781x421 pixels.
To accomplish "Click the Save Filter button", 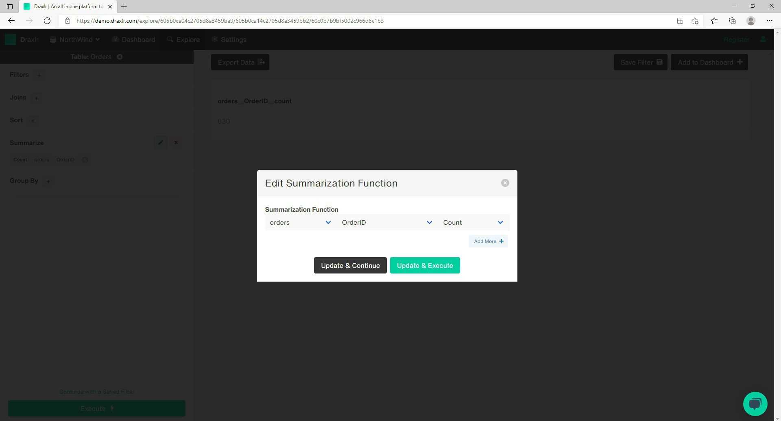I will coord(640,62).
